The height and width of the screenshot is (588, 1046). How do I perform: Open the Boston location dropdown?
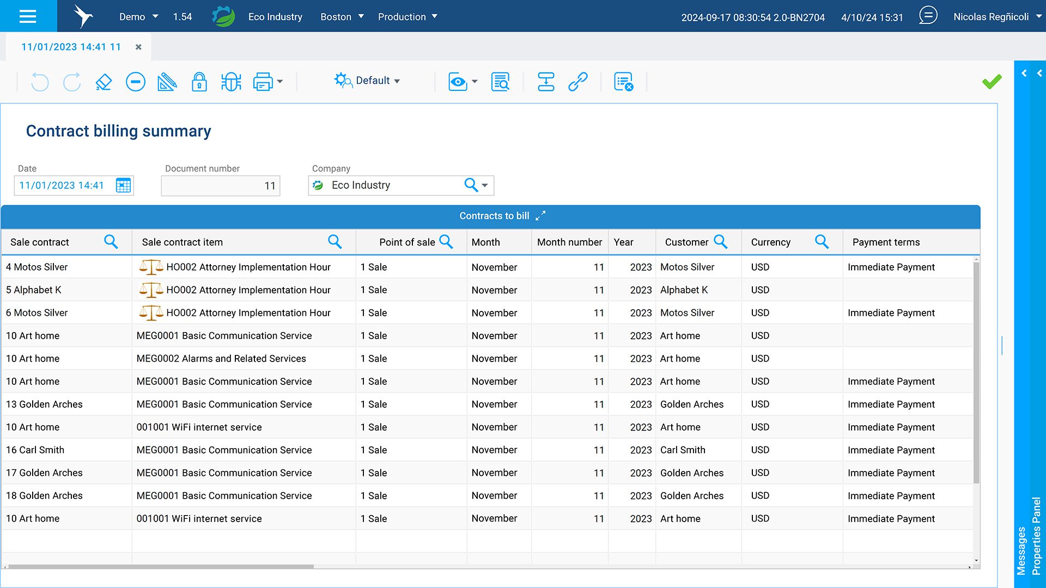342,17
